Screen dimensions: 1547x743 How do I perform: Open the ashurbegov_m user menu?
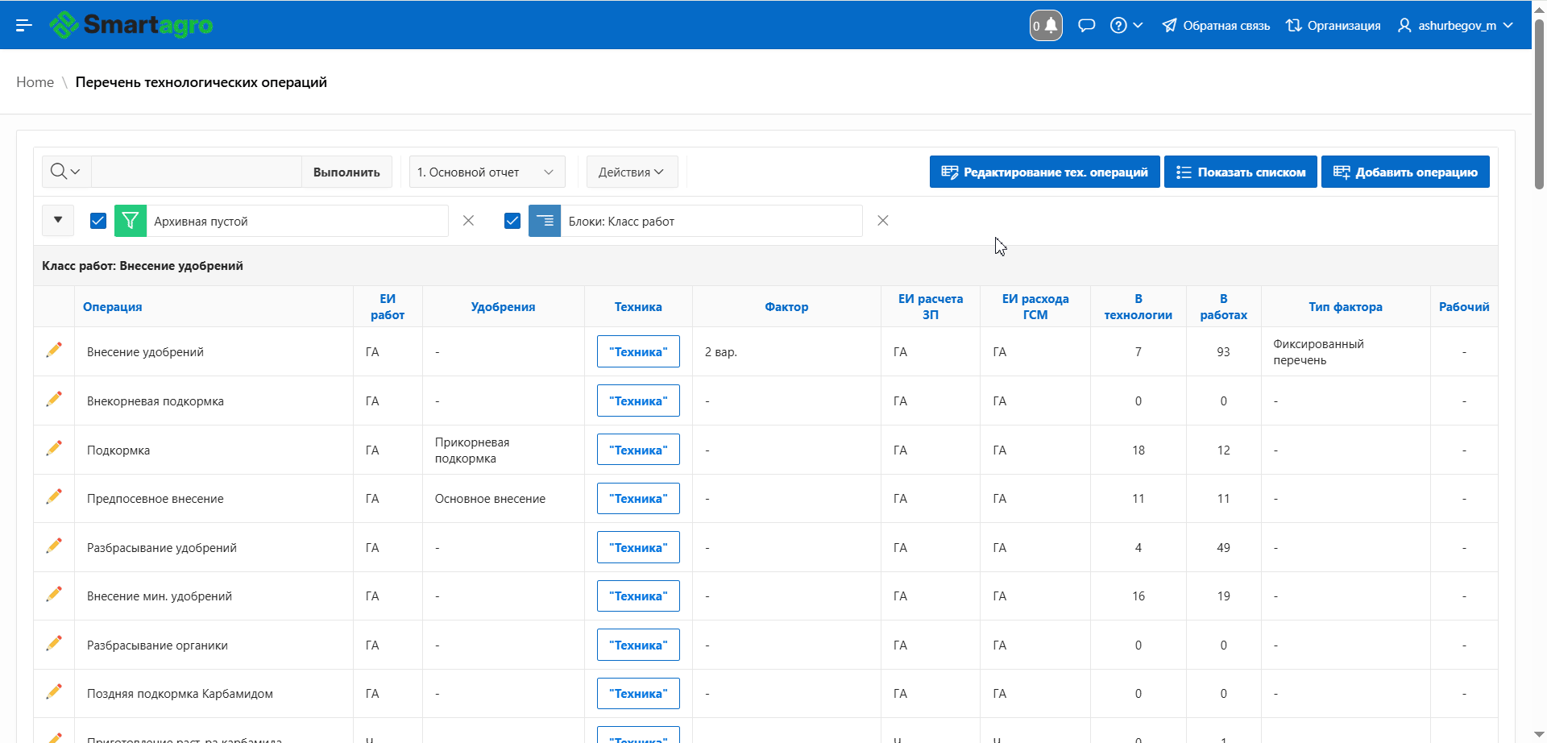(1456, 25)
